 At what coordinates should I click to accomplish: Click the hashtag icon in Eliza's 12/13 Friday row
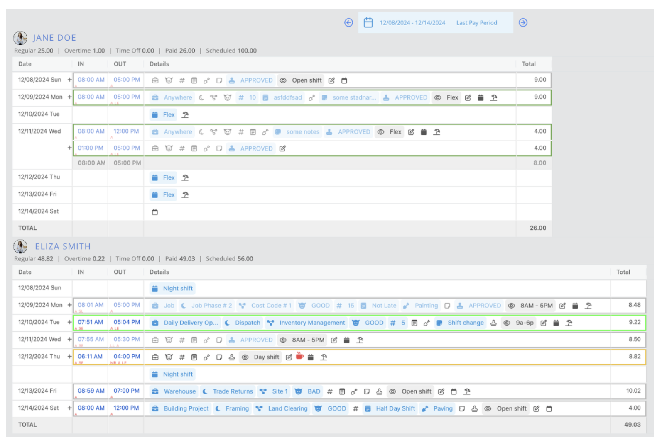pyautogui.click(x=330, y=391)
